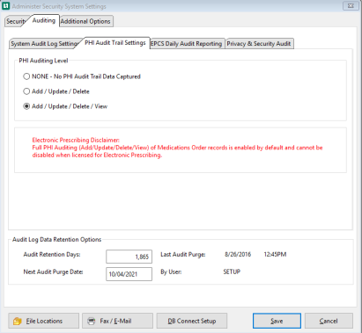Click the Audit Retention Days field
This screenshot has width=362, height=333.
[129, 257]
